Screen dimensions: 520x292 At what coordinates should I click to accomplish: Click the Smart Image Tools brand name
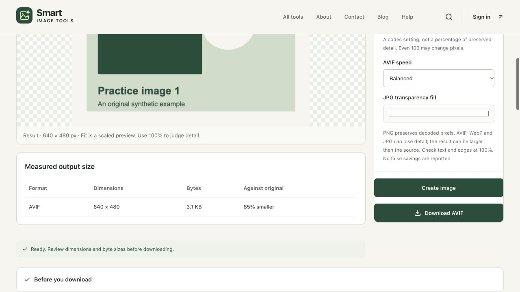(x=55, y=16)
